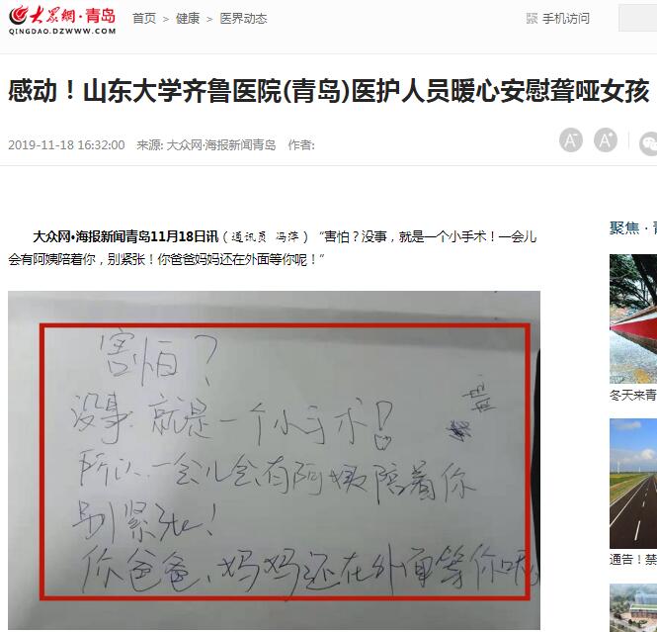Decrease font size with A- icon
The width and height of the screenshot is (657, 632).
click(571, 140)
